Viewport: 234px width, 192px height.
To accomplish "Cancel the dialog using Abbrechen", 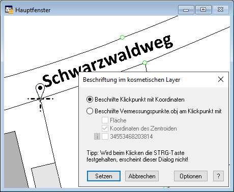I will [142, 176].
